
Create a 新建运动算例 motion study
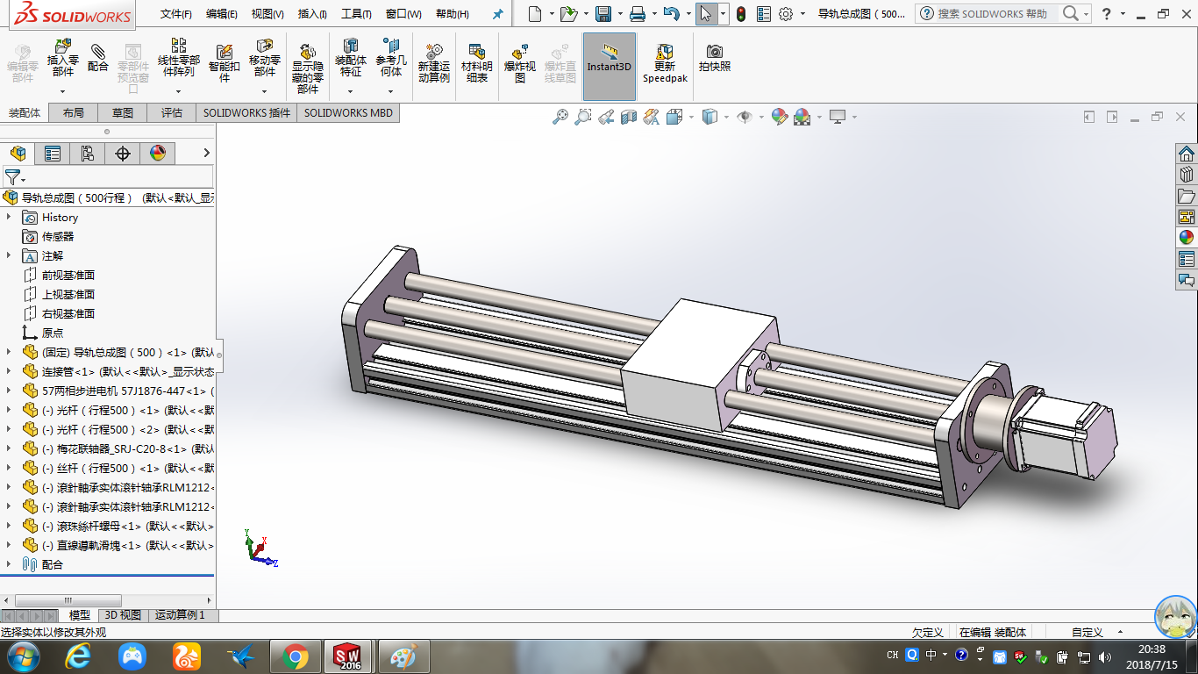(433, 63)
